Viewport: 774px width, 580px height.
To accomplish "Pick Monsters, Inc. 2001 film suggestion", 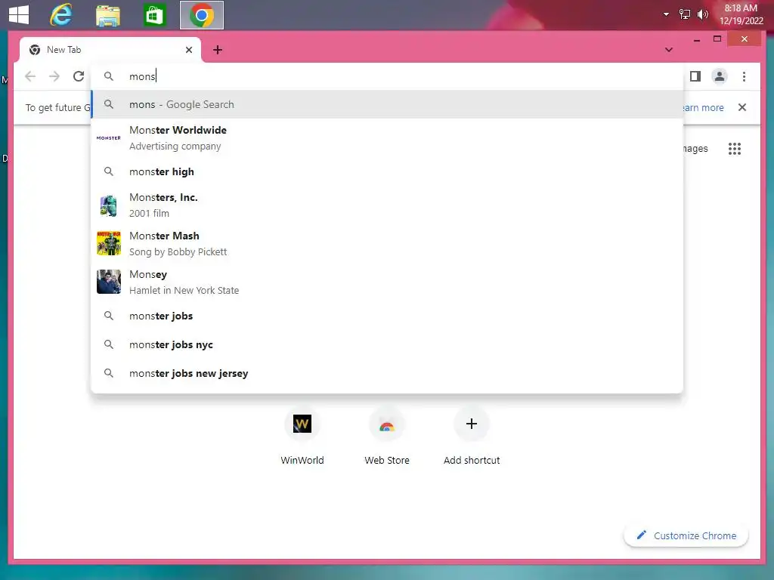I will (388, 205).
